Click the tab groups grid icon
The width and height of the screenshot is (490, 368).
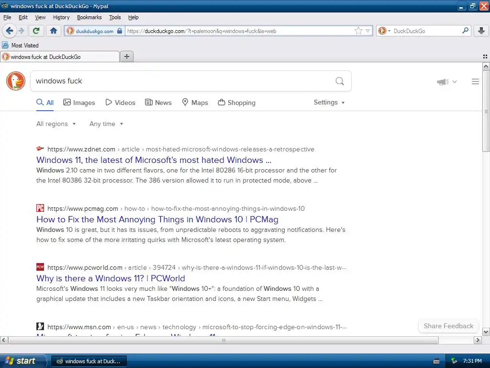pyautogui.click(x=485, y=57)
